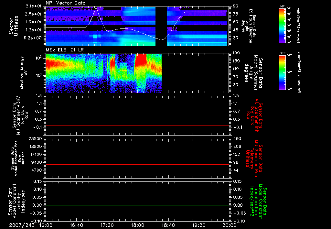The height and width of the screenshot is (229, 331).
Task: Click the 3.1e+01 sector tick label
Action: (34, 6)
